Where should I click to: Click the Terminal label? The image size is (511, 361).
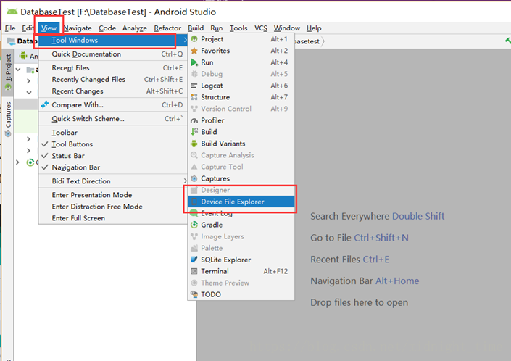pyautogui.click(x=215, y=271)
